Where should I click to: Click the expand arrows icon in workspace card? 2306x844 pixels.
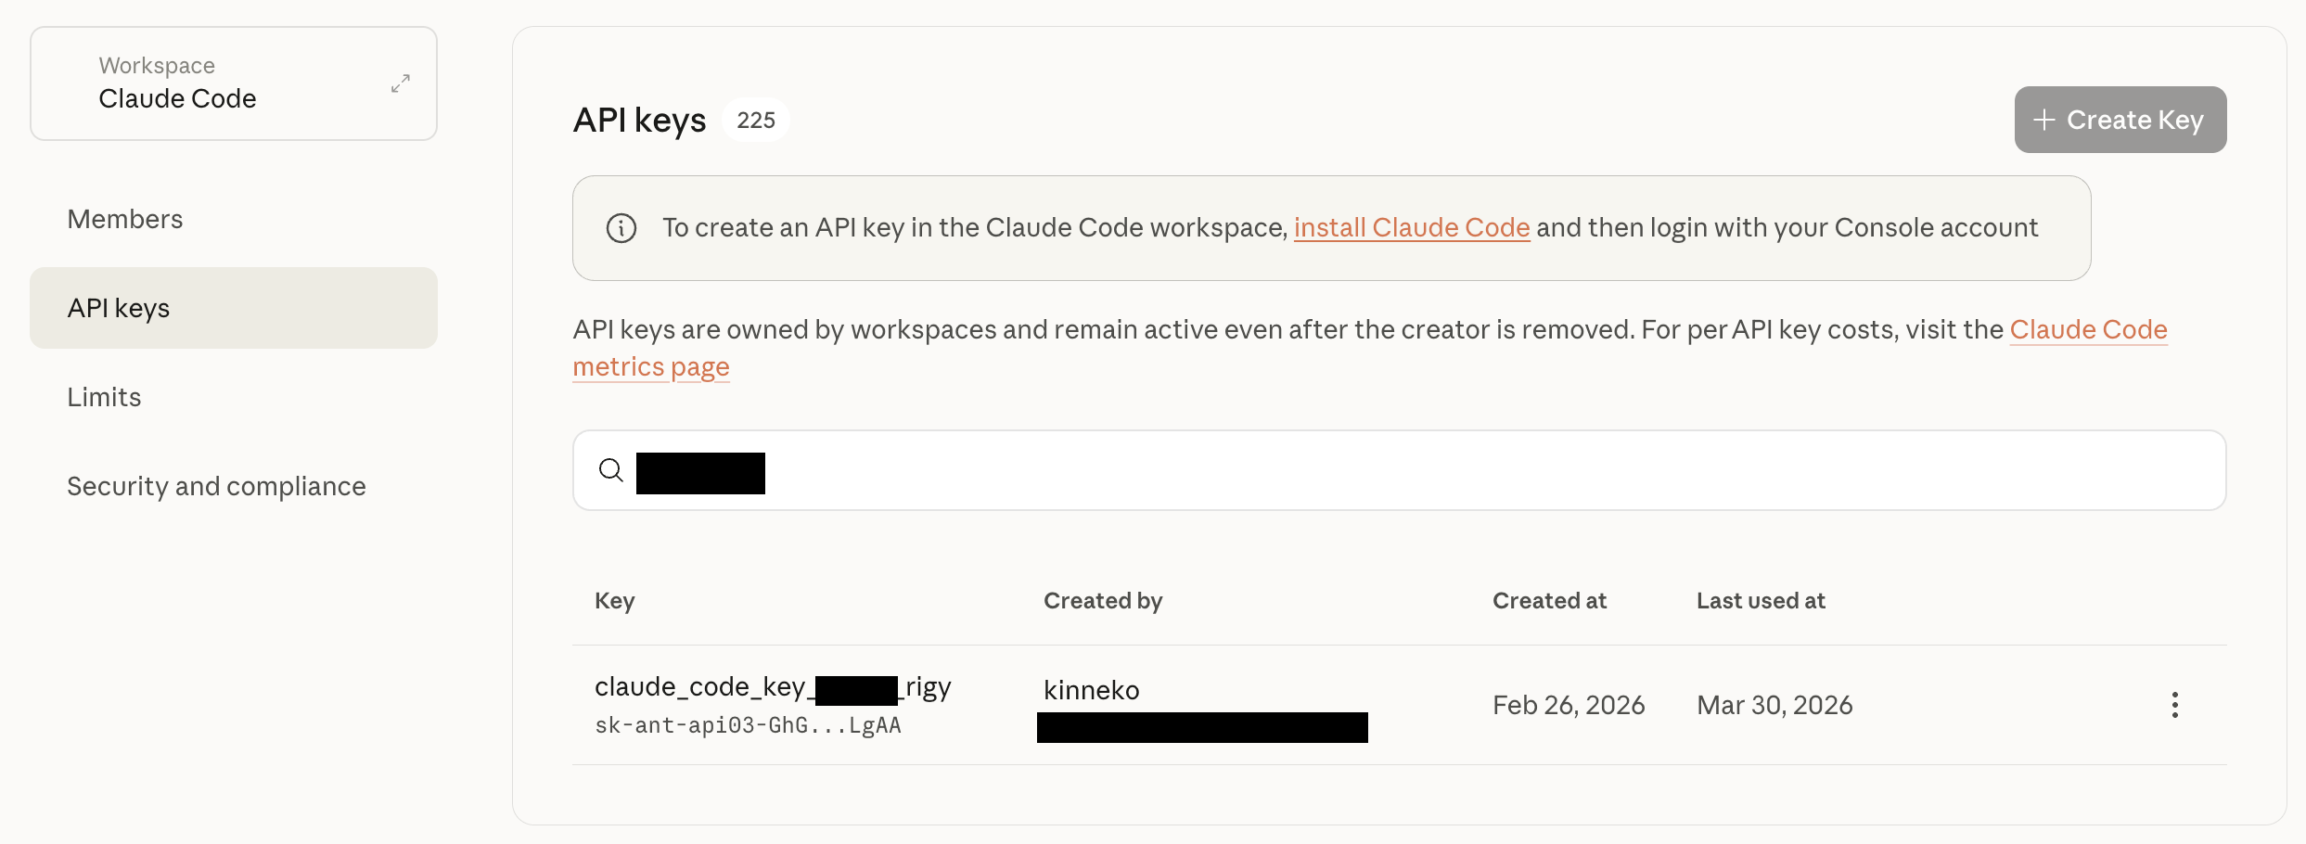[401, 83]
